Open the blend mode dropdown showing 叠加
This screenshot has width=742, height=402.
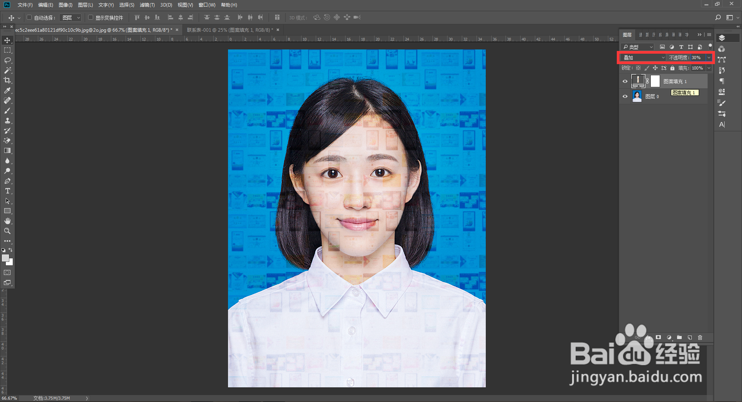(643, 58)
